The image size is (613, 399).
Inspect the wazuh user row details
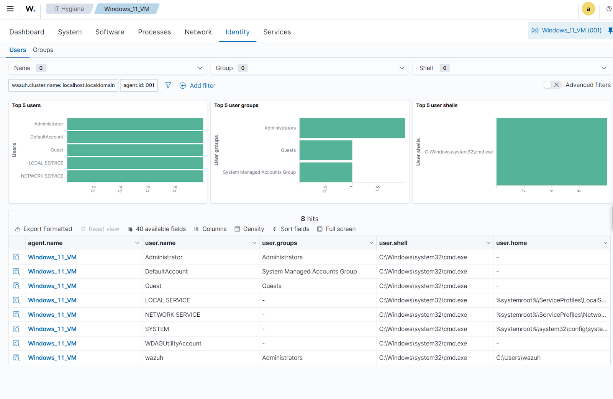tap(16, 358)
